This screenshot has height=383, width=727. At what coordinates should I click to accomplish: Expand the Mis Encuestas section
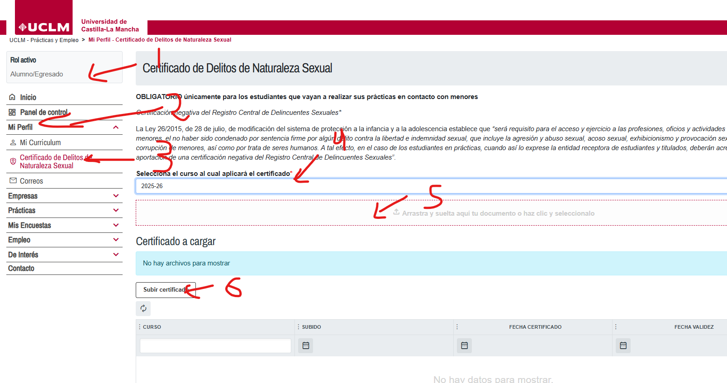click(116, 225)
